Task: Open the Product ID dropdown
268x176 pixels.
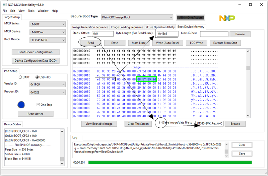Action: click(48, 93)
